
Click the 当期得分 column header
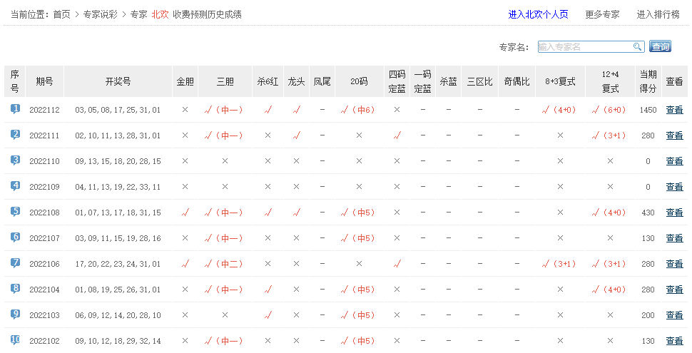pyautogui.click(x=648, y=81)
